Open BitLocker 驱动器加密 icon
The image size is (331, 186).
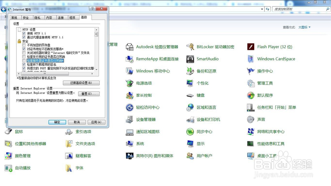(190, 47)
